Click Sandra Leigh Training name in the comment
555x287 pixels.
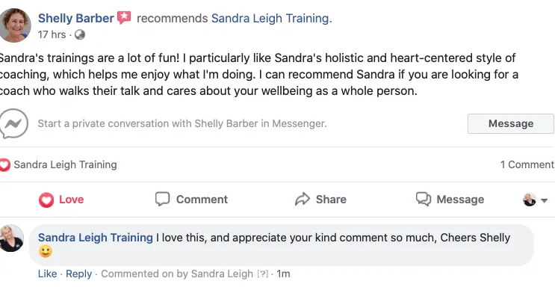[x=95, y=238]
